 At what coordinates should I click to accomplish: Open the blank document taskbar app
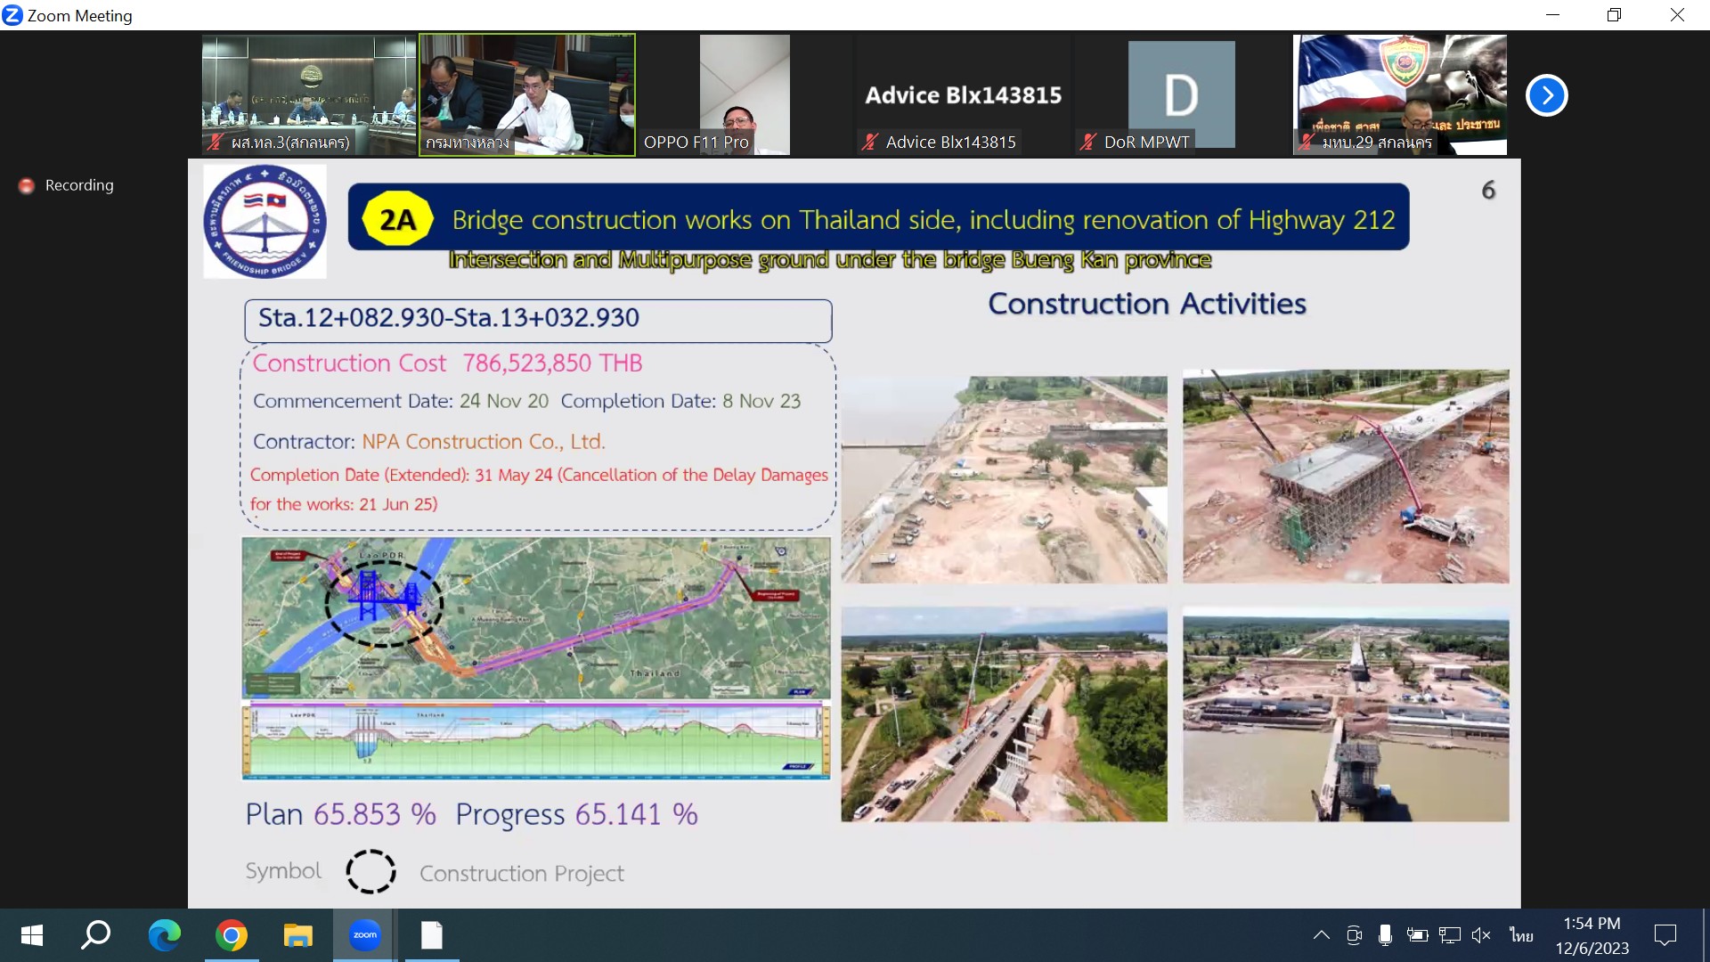pyautogui.click(x=431, y=935)
